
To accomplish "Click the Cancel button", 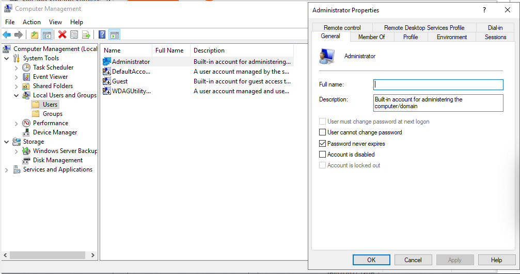I will click(x=413, y=260).
